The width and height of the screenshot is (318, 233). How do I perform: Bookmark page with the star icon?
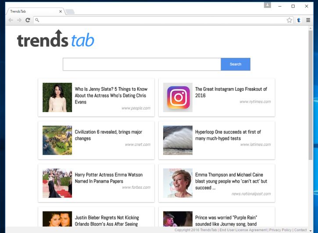click(x=289, y=20)
